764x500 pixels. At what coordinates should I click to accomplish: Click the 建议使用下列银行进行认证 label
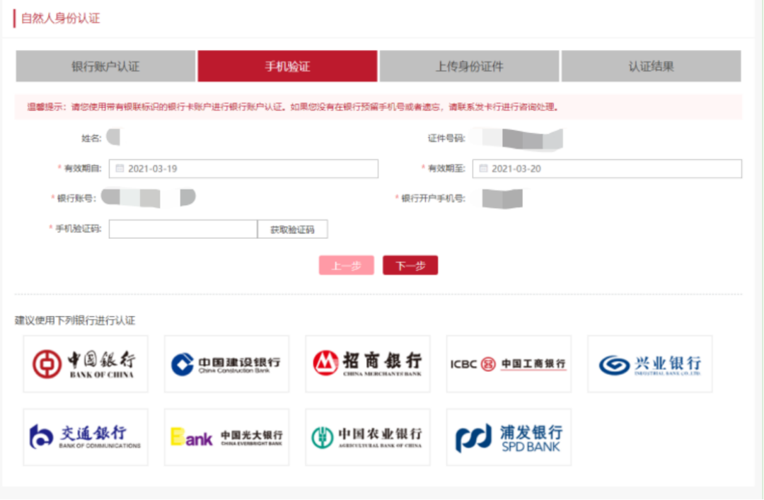75,320
